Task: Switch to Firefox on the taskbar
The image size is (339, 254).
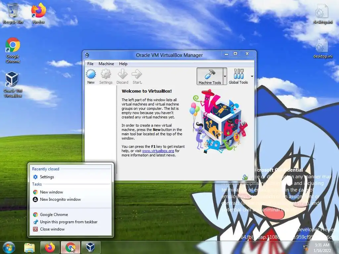Action: (x=50, y=247)
